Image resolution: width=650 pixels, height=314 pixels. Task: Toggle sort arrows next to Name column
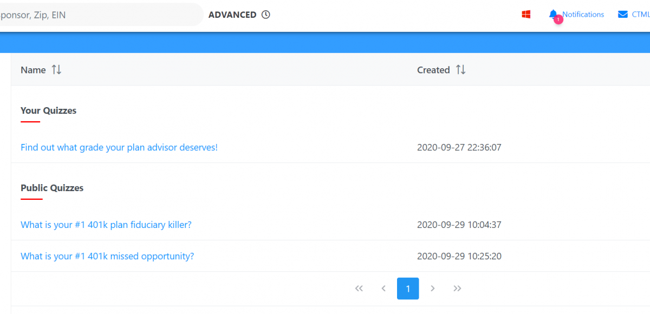click(56, 70)
